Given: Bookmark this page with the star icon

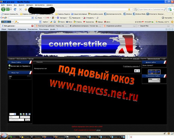Looking at the screenshot, I should [x=129, y=9].
